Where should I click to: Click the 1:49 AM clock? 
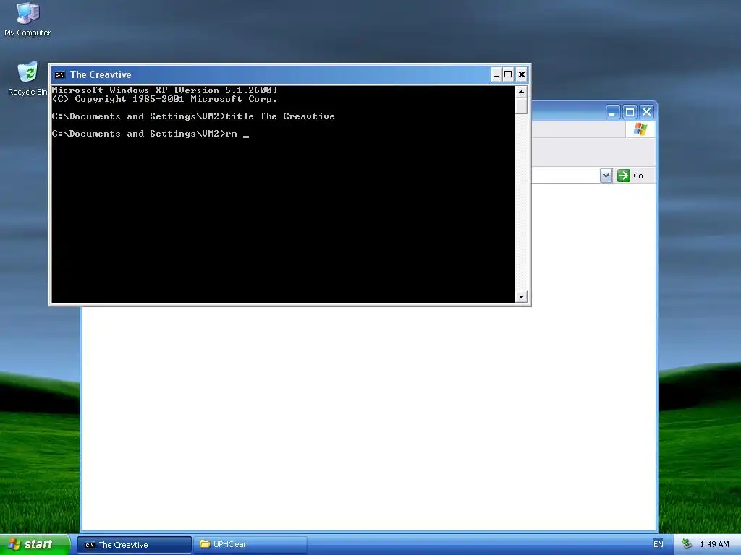pos(714,545)
